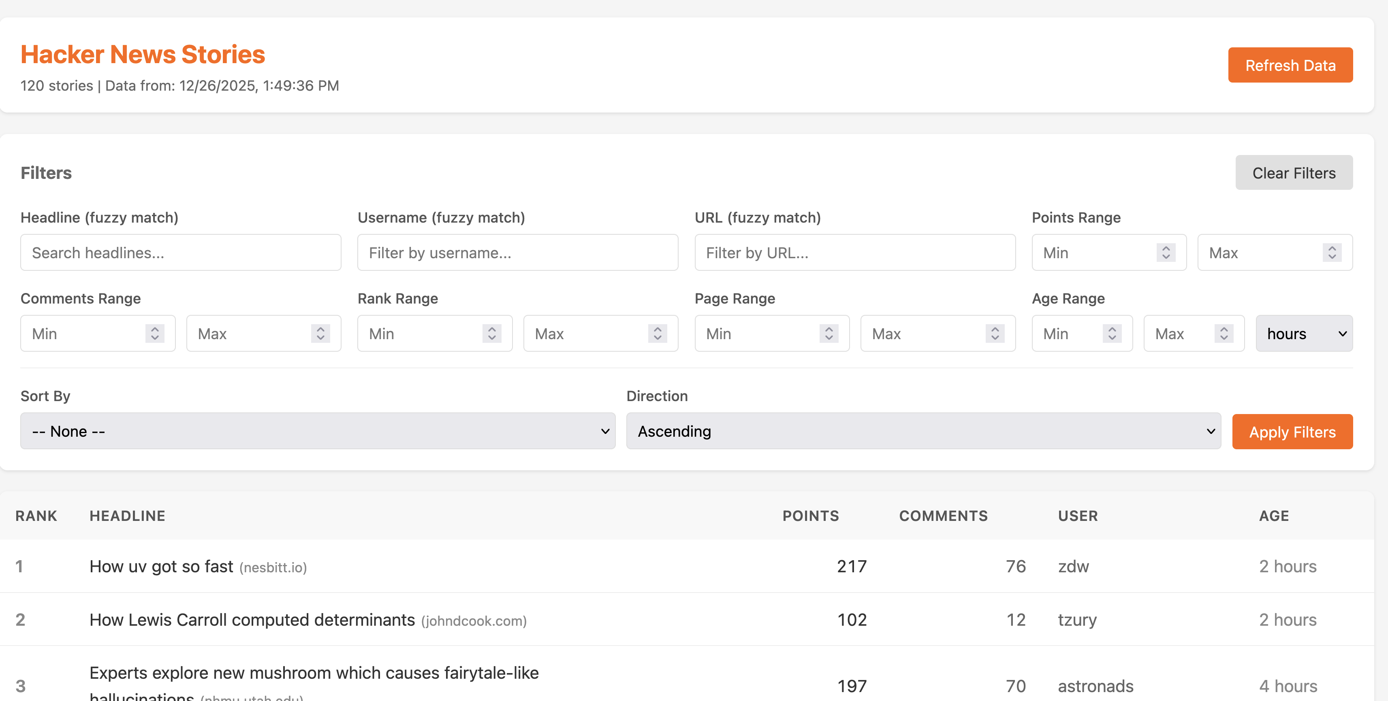Image resolution: width=1388 pixels, height=701 pixels.
Task: Click the Apply Filters button
Action: (1292, 431)
